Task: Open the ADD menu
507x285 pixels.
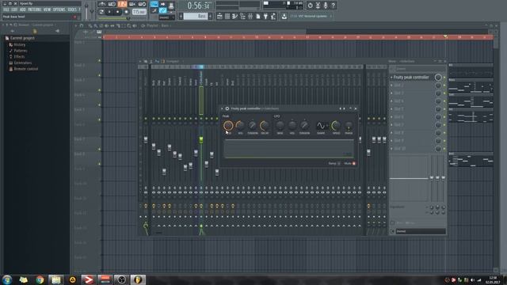Action: click(x=23, y=10)
